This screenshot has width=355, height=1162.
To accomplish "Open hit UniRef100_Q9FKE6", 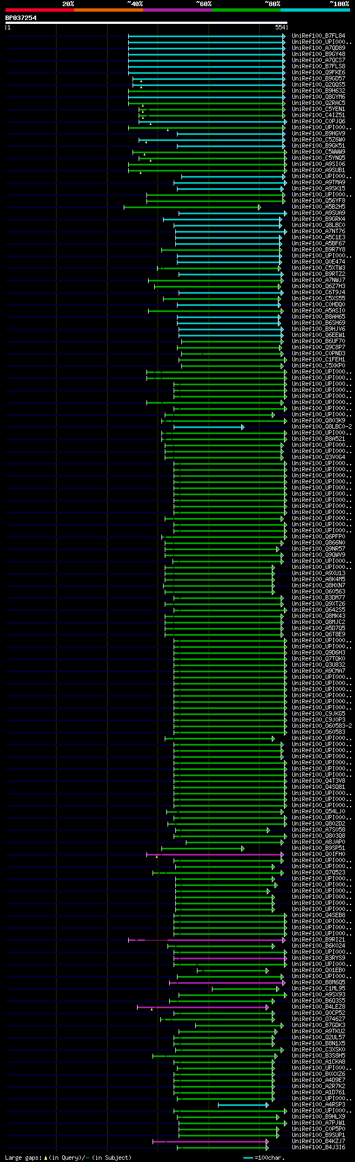I will 318,73.
